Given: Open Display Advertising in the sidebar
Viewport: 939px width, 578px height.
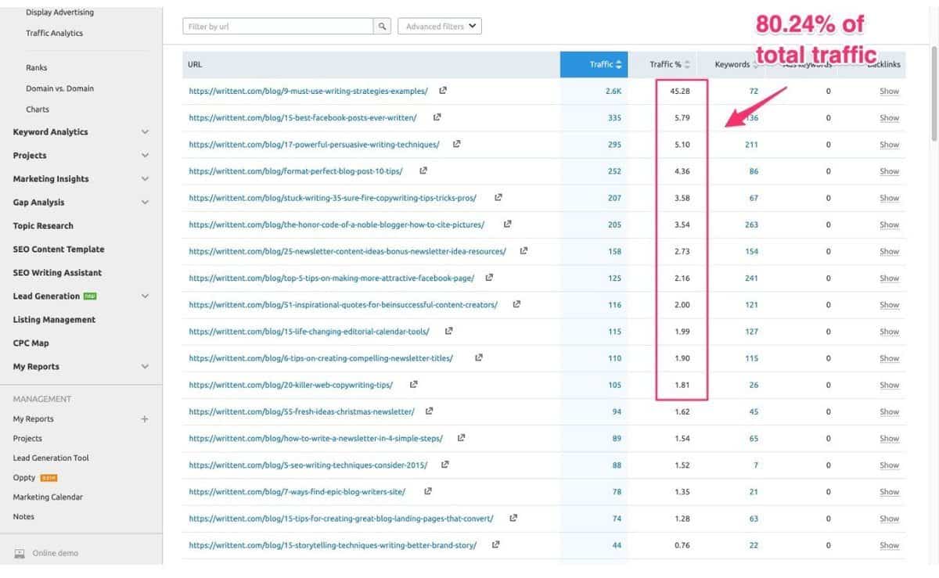Looking at the screenshot, I should coord(59,13).
